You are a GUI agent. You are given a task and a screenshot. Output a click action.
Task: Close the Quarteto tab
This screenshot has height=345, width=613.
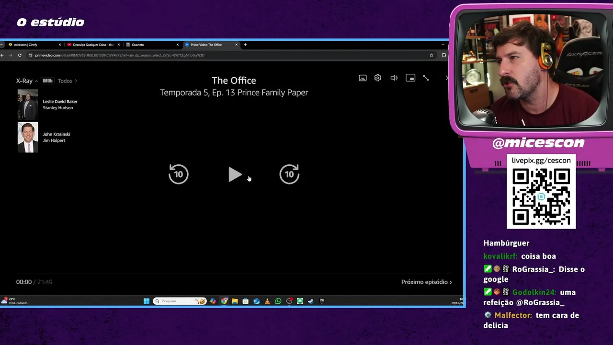coord(178,45)
